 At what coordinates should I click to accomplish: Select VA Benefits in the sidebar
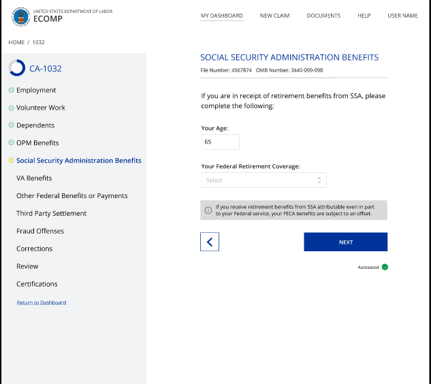(34, 178)
